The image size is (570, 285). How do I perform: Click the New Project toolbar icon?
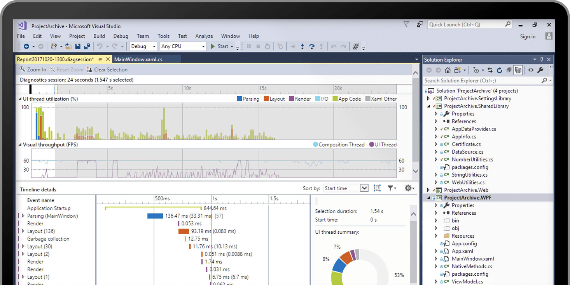pos(54,46)
